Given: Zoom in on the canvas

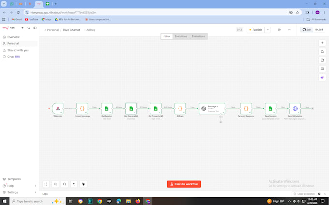Looking at the screenshot, I should point(55,184).
